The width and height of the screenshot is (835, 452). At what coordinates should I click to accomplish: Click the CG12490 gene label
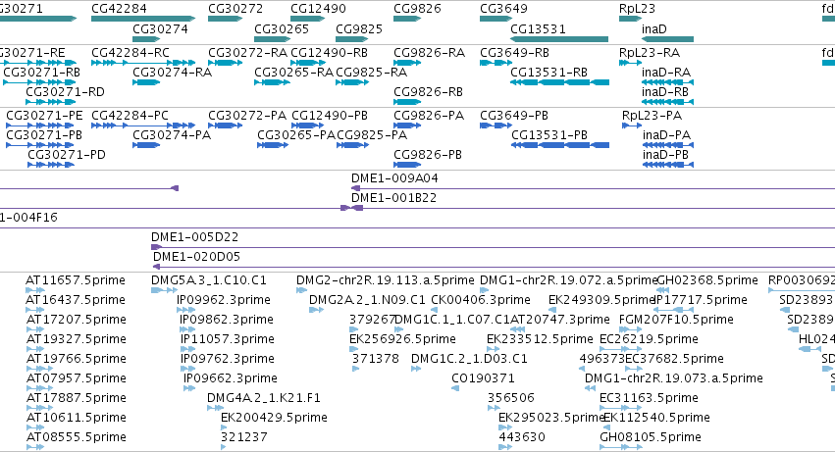[318, 9]
